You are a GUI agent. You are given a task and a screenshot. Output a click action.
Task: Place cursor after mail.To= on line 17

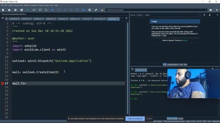pyautogui.click(x=26, y=83)
